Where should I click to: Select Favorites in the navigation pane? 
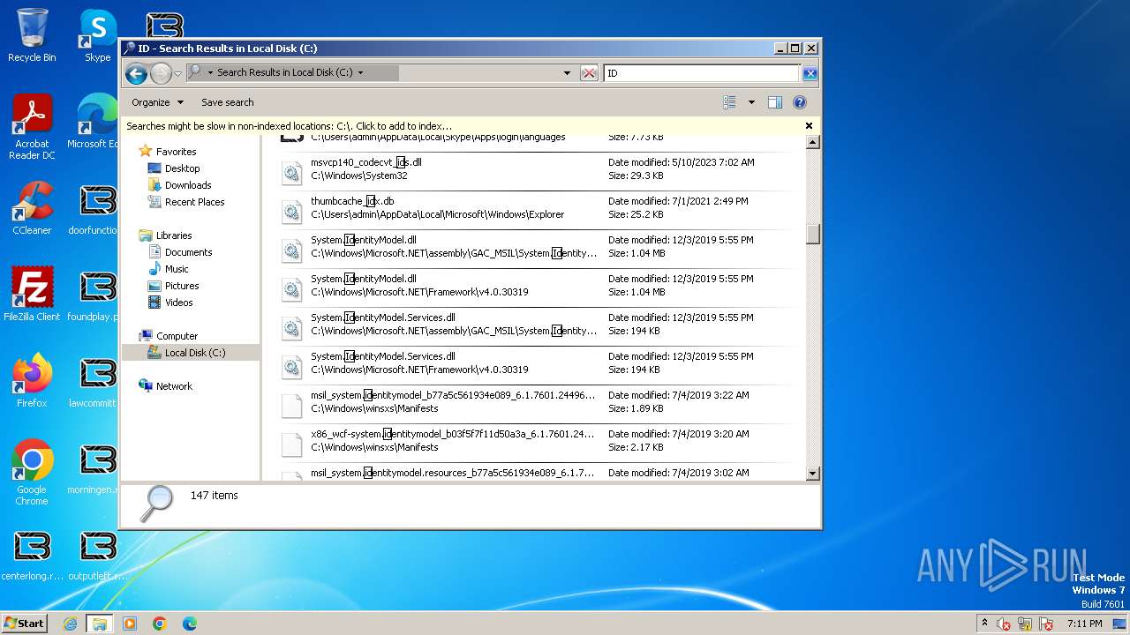[x=176, y=152]
